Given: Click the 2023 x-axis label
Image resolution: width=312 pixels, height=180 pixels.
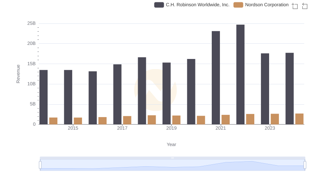Looking at the screenshot, I should pos(270,128).
